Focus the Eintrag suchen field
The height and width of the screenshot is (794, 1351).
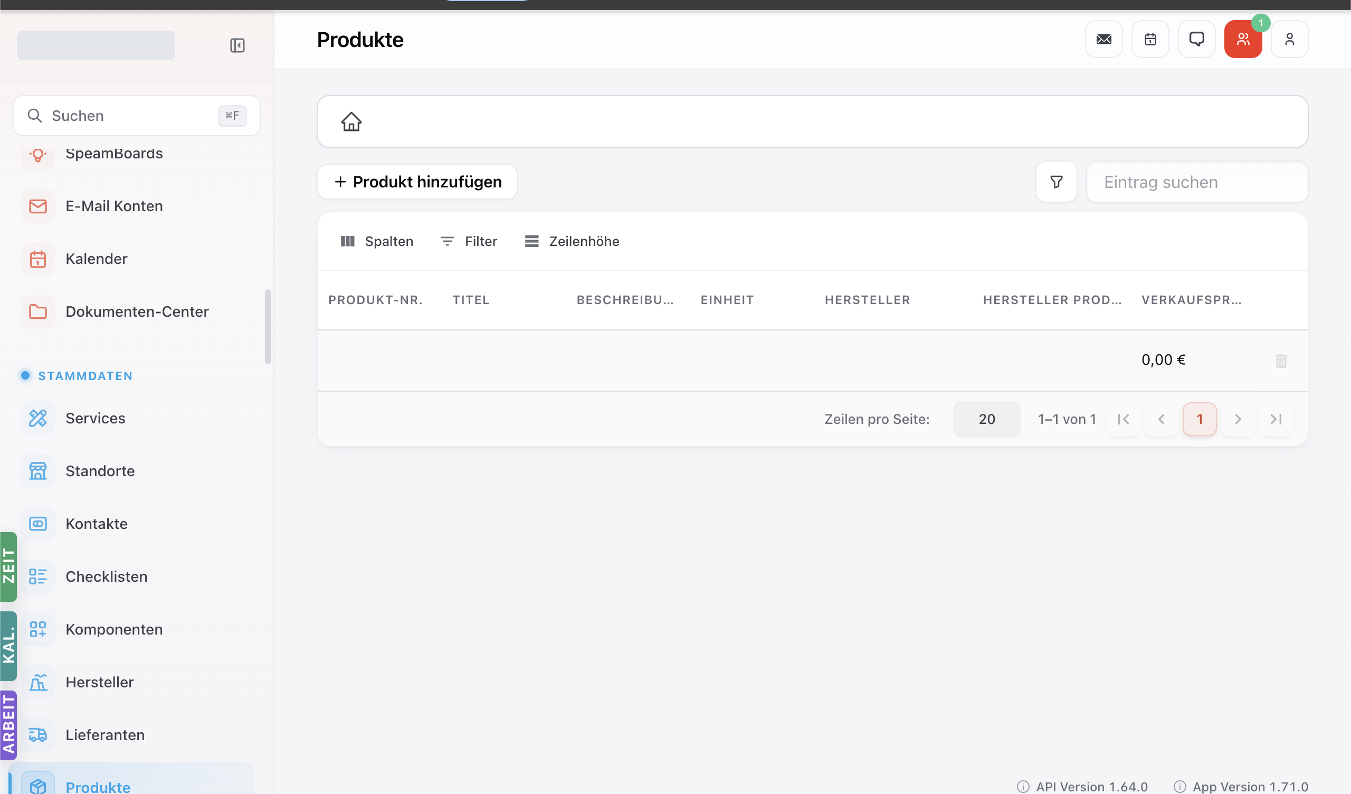click(1197, 182)
